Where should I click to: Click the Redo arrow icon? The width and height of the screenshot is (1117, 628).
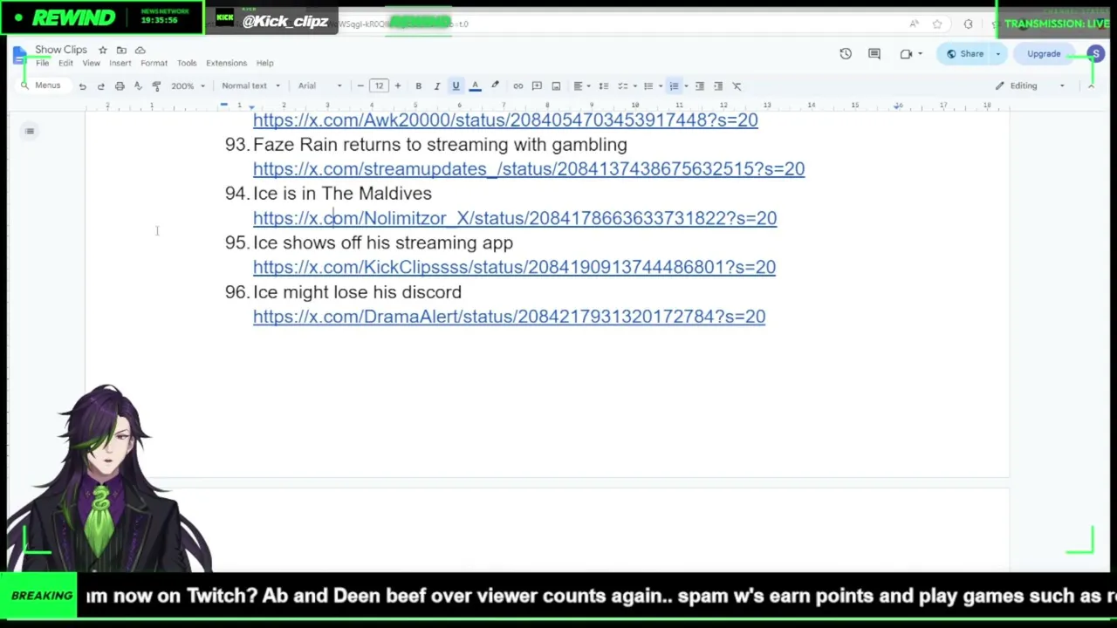pyautogui.click(x=100, y=85)
